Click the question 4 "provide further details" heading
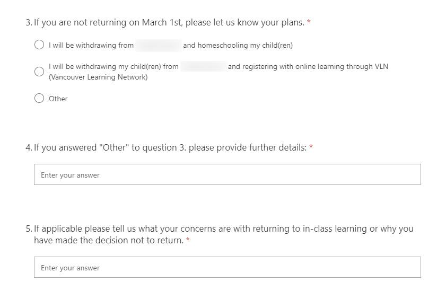 coord(170,147)
